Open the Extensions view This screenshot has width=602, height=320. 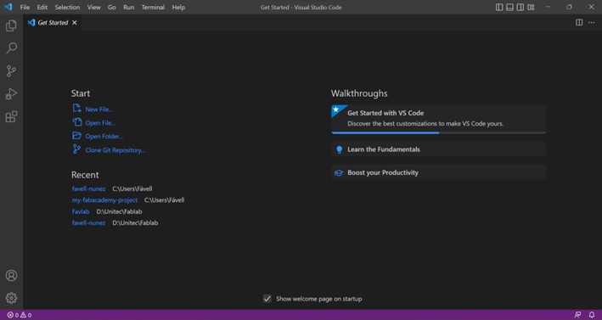(x=11, y=116)
